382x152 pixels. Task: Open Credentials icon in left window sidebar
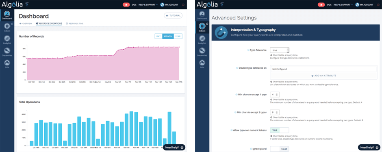pos(7,51)
